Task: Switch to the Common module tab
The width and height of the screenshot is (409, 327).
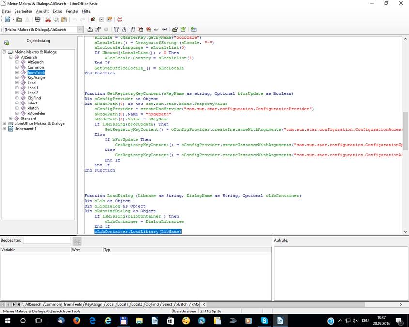Action: (x=52, y=304)
